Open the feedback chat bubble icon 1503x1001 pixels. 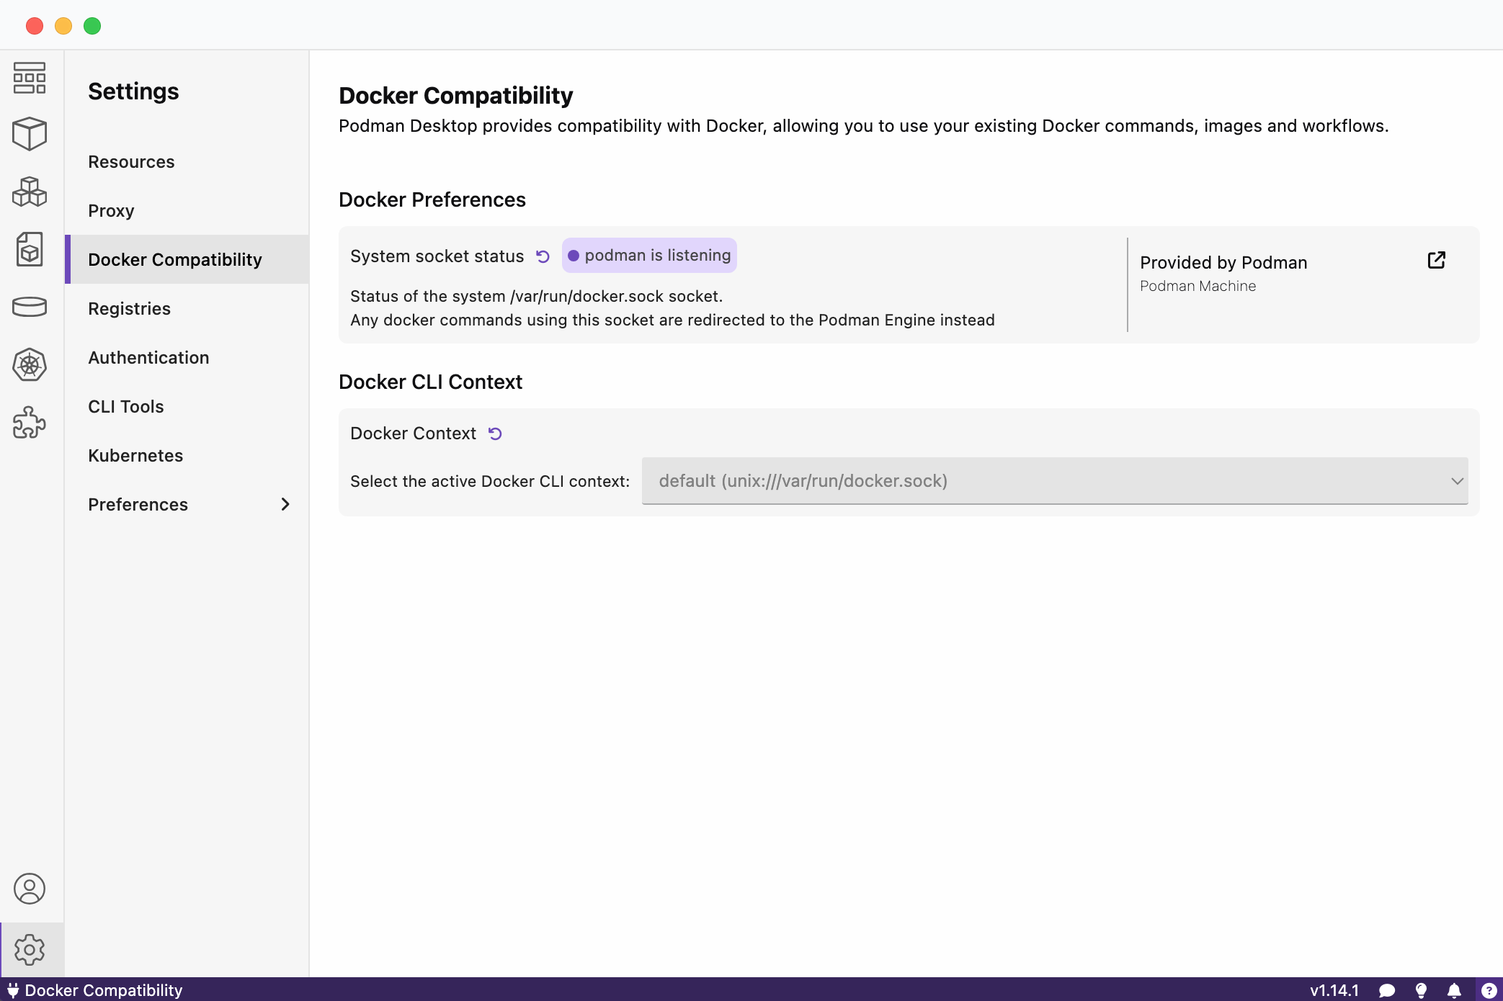pyautogui.click(x=1387, y=990)
